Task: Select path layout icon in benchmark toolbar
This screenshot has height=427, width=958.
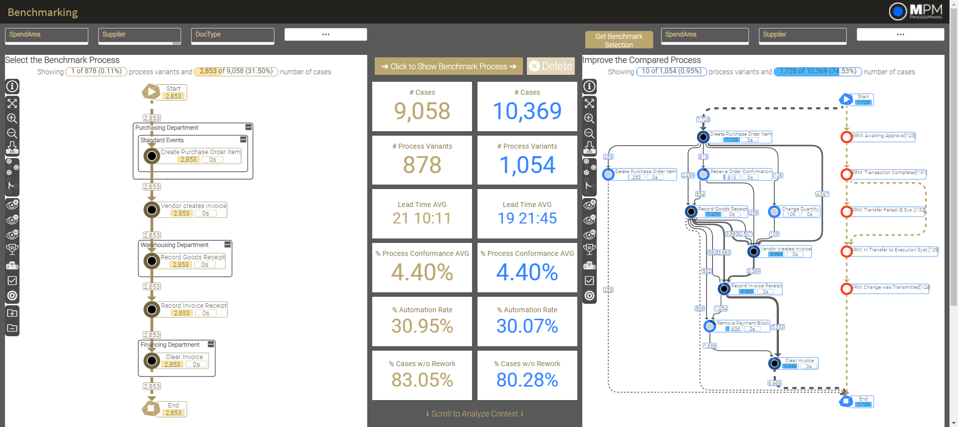Action: pos(12,186)
